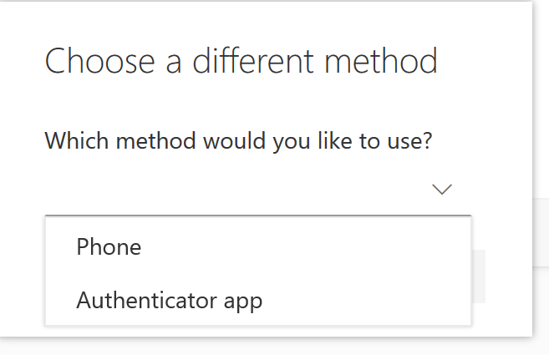Screen dimensions: 549x355
Task: Click the blank area of the combo box
Action: (238, 189)
